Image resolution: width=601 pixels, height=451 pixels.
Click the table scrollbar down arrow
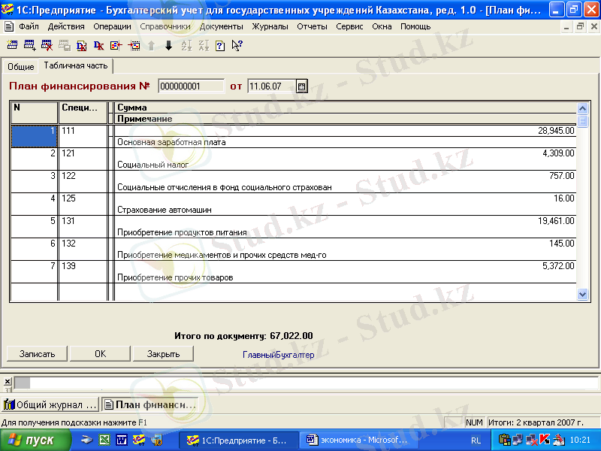click(x=582, y=295)
